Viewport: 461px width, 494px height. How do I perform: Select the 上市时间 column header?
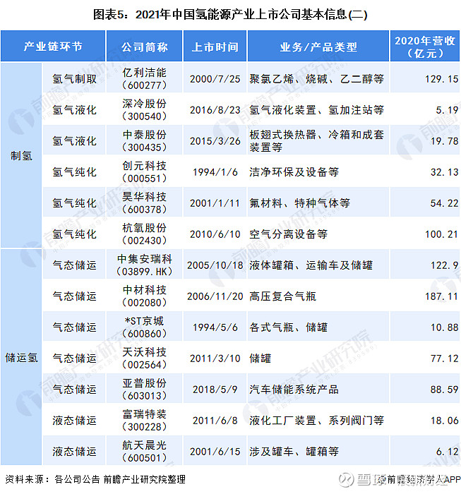pos(215,46)
